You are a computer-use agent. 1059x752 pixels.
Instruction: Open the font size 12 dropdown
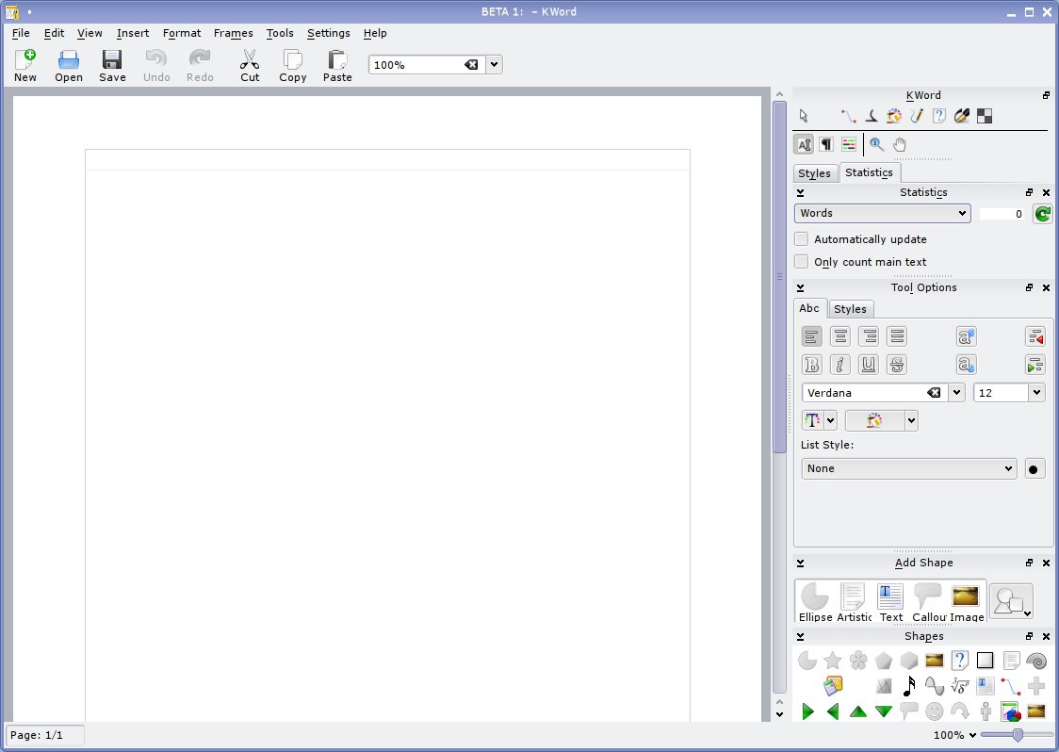pos(1036,393)
